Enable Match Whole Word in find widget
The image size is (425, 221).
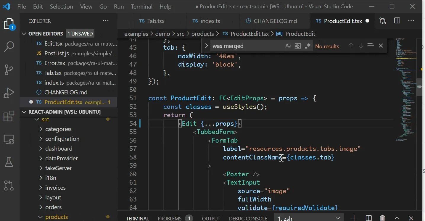[x=297, y=46]
